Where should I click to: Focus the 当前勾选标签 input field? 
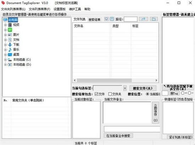click(x=108, y=88)
